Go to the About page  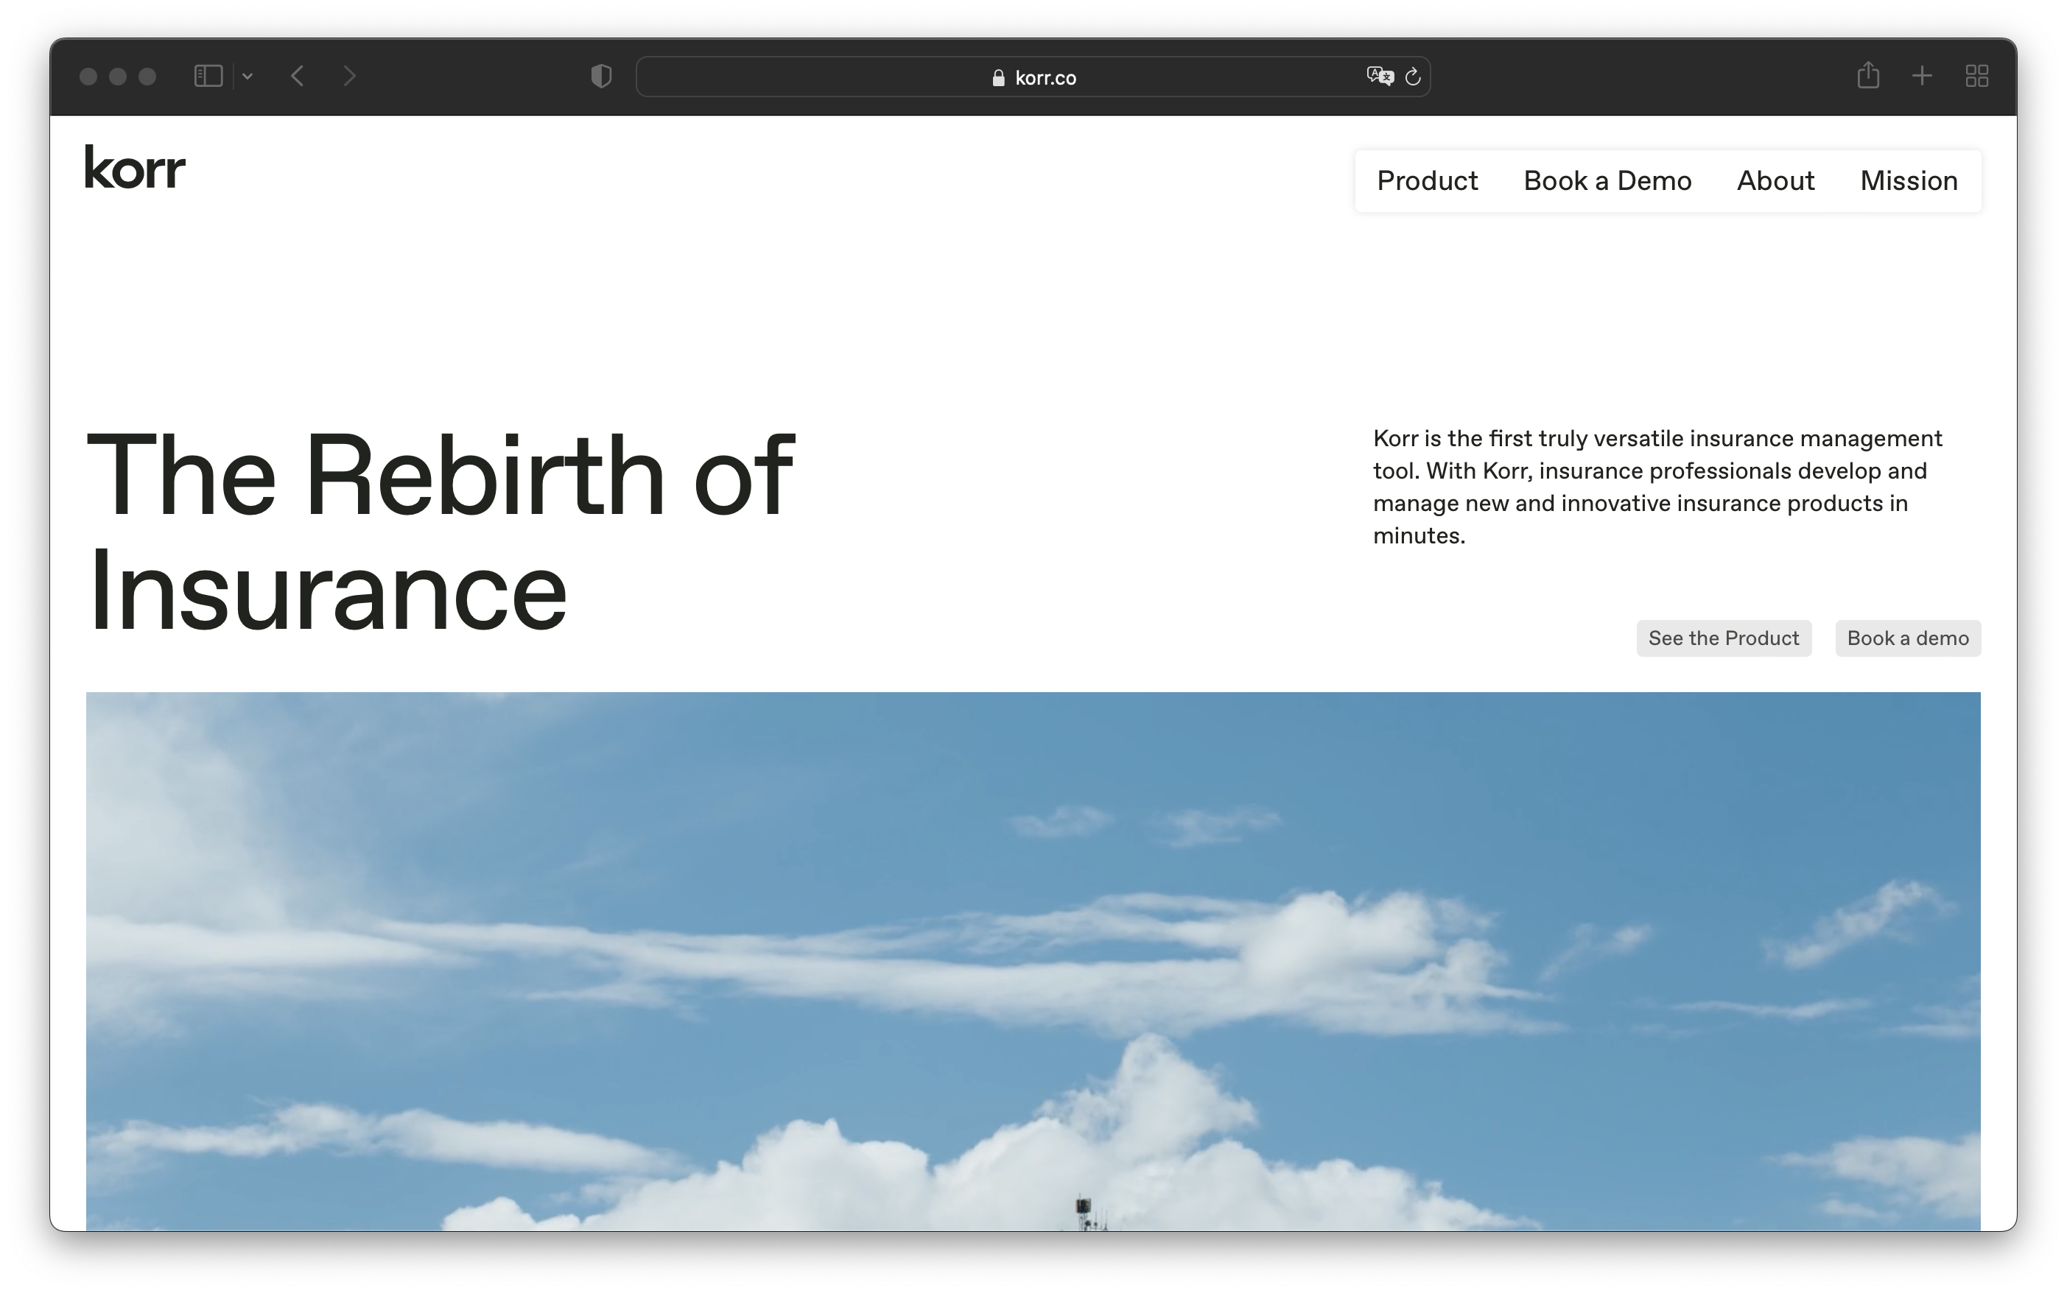click(x=1775, y=180)
